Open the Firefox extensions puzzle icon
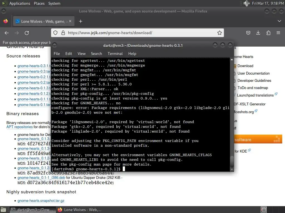285x213 pixels. pyautogui.click(x=268, y=33)
